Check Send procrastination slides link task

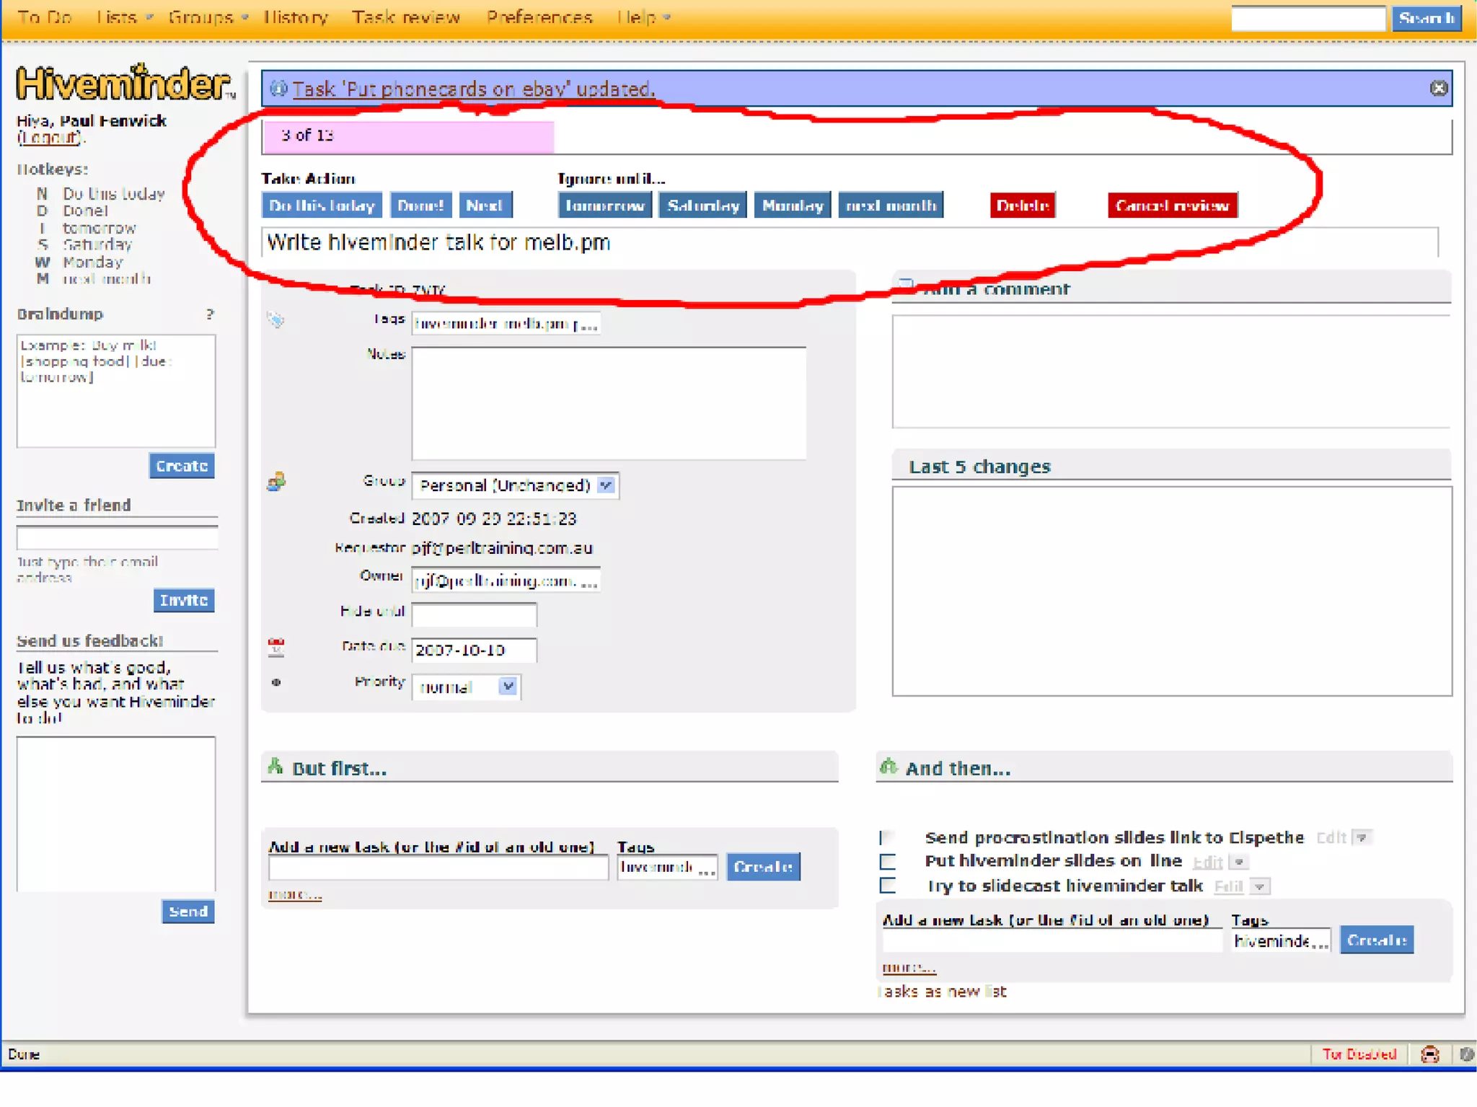[x=886, y=837]
